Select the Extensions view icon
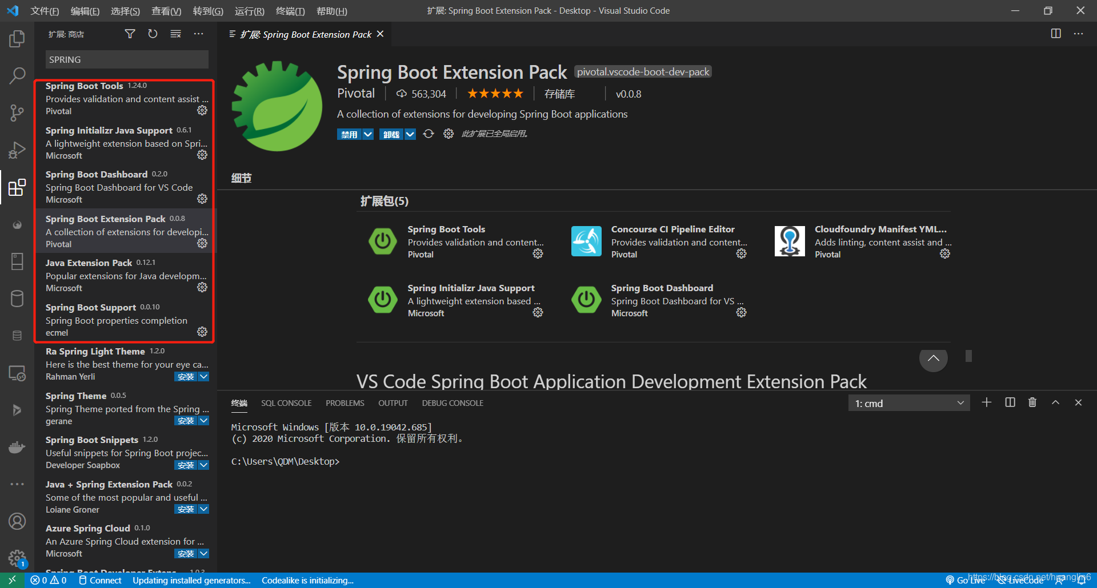Screen dimensions: 1097x588 (17, 187)
